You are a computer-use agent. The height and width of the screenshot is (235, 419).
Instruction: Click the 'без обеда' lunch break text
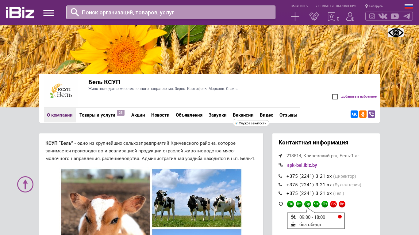(x=310, y=225)
